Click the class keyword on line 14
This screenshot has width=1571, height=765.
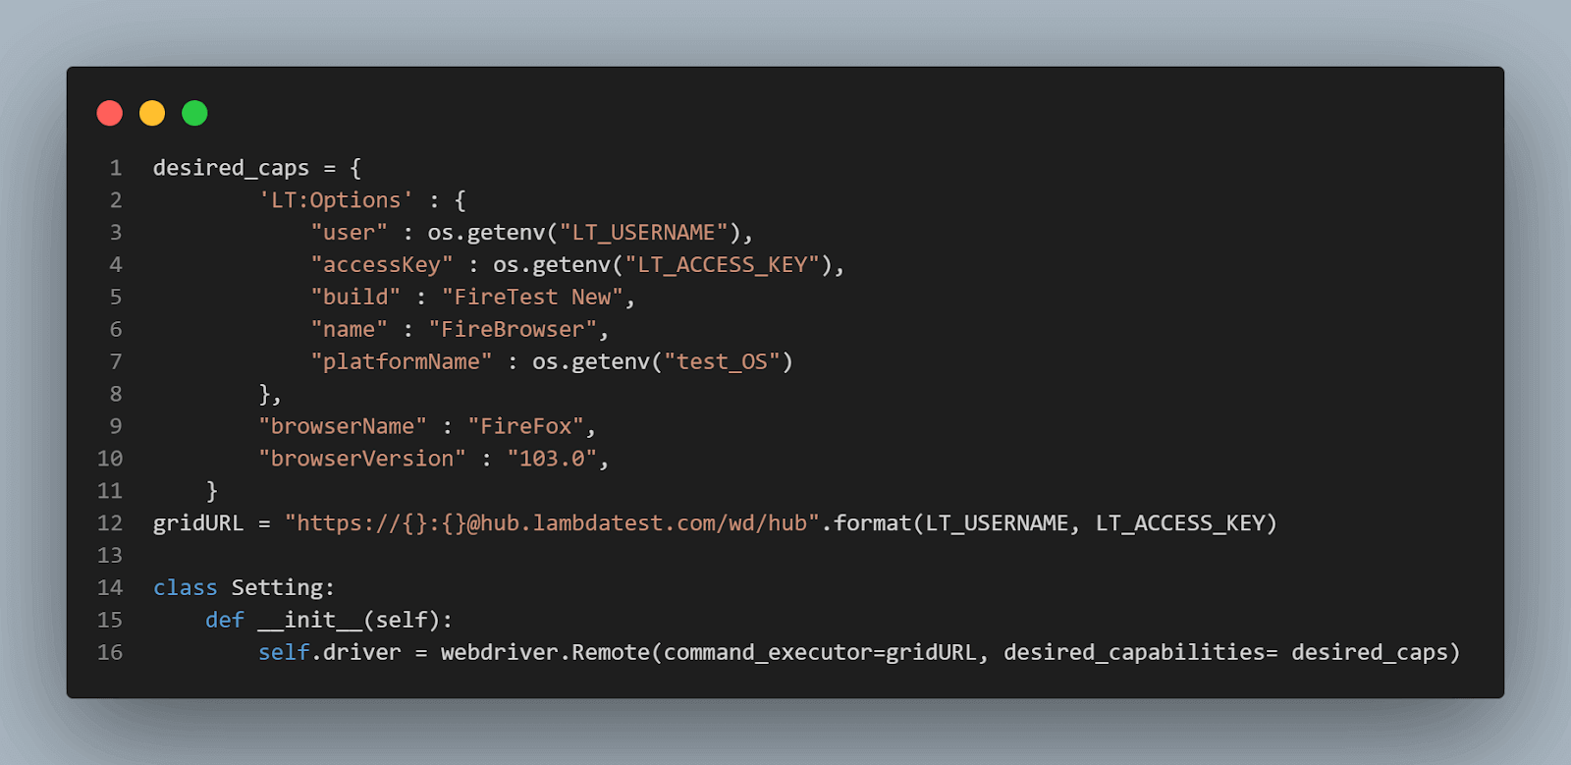pos(185,588)
